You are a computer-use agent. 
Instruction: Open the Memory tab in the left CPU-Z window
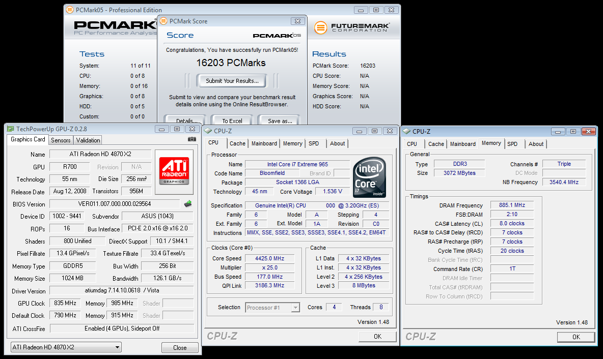pyautogui.click(x=293, y=143)
